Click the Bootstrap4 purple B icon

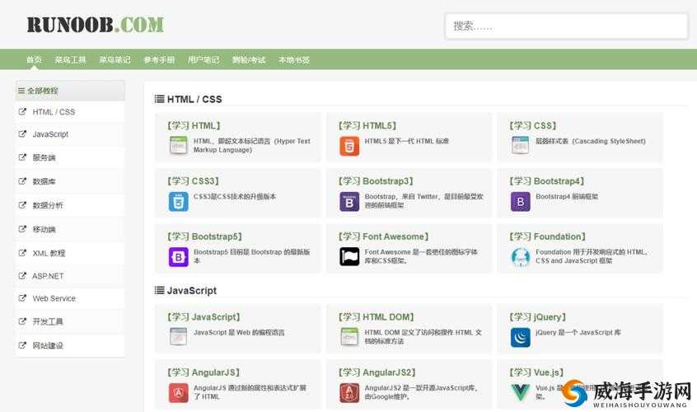521,201
